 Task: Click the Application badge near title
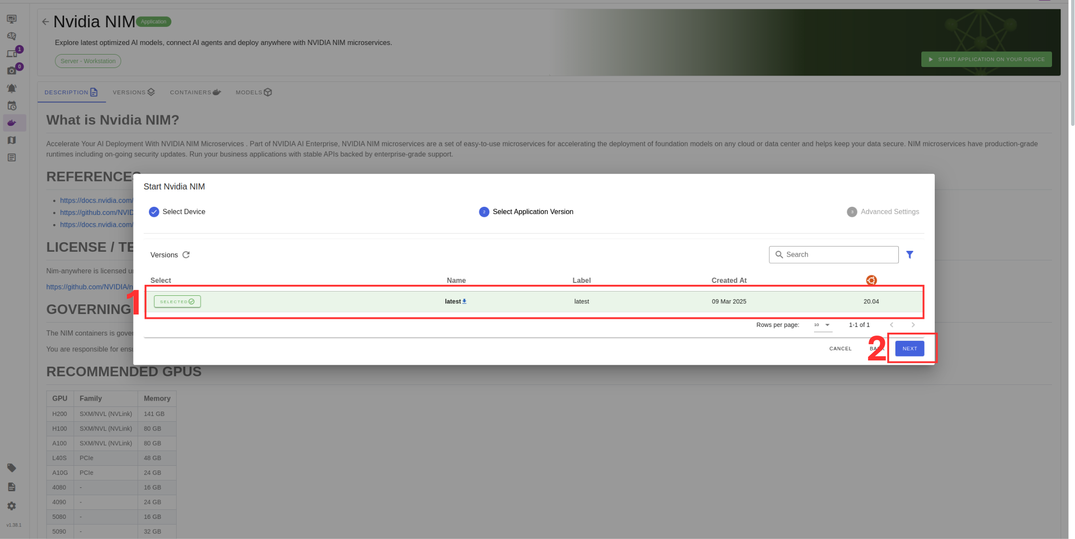[x=154, y=22]
